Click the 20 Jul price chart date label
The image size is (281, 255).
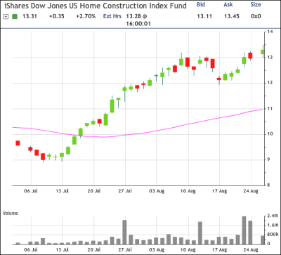[x=94, y=191]
